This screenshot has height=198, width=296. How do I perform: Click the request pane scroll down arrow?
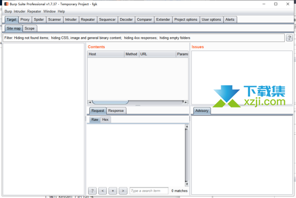[186, 184]
